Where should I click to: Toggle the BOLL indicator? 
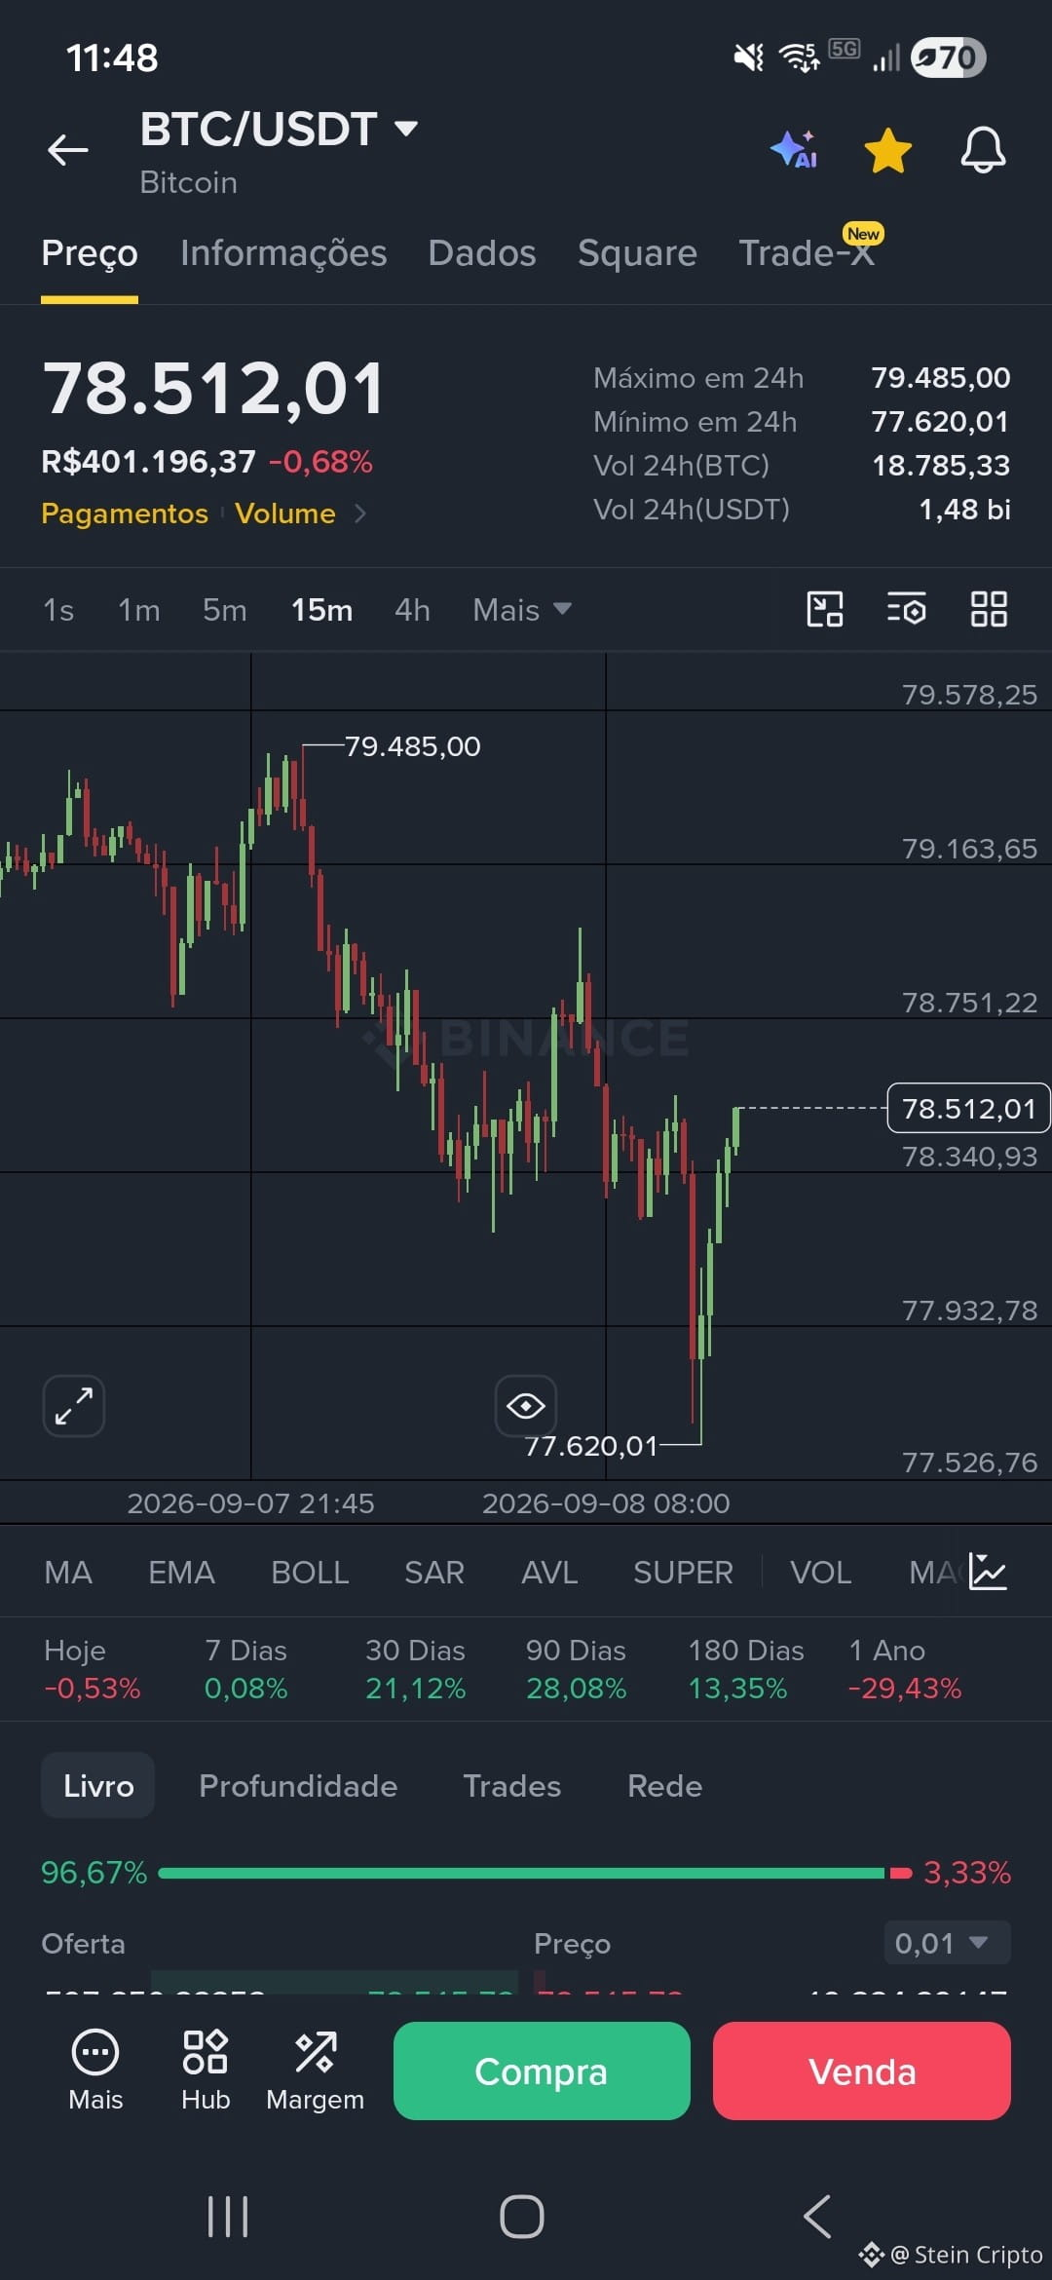[310, 1573]
